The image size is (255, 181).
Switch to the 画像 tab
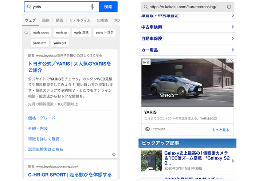[46, 20]
